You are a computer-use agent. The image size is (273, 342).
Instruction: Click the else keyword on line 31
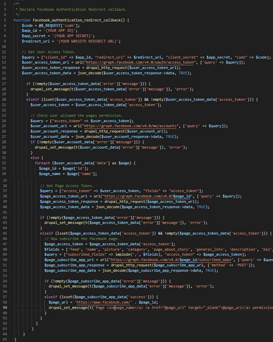(35, 158)
